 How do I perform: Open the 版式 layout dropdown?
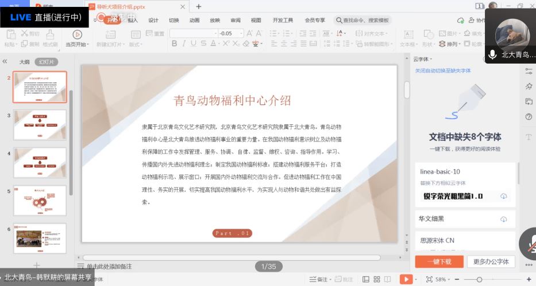point(136,44)
